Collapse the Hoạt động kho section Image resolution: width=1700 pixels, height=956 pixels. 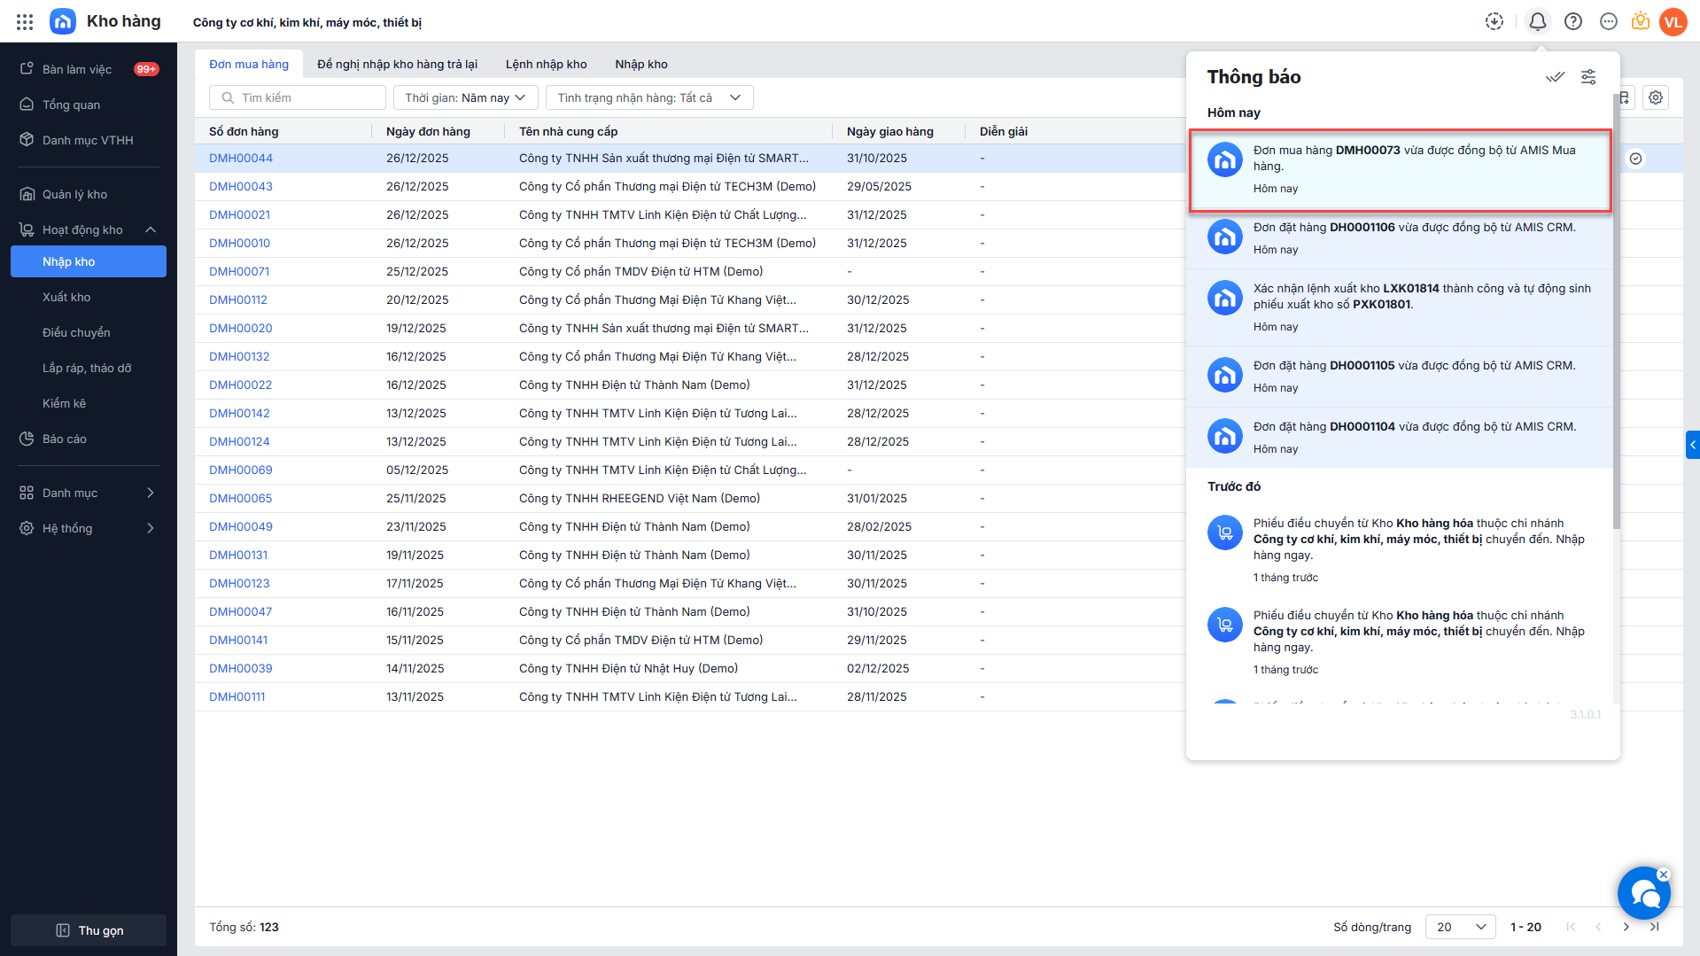(x=151, y=230)
